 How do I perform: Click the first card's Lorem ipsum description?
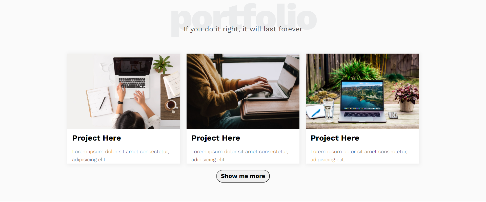tap(120, 155)
